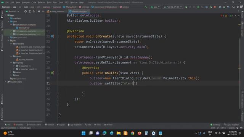Click the Sync Project with Gradle icon
Image resolution: width=244 pixels, height=137 pixels.
tap(220, 7)
